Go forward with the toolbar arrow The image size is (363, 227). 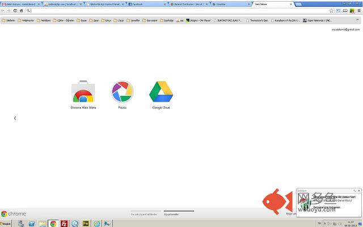(9, 11)
